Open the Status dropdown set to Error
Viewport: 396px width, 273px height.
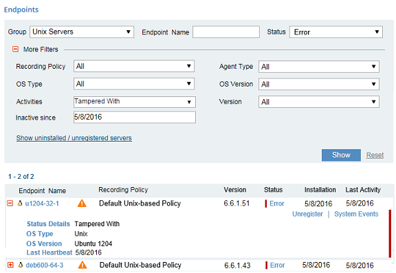pyautogui.click(x=336, y=32)
